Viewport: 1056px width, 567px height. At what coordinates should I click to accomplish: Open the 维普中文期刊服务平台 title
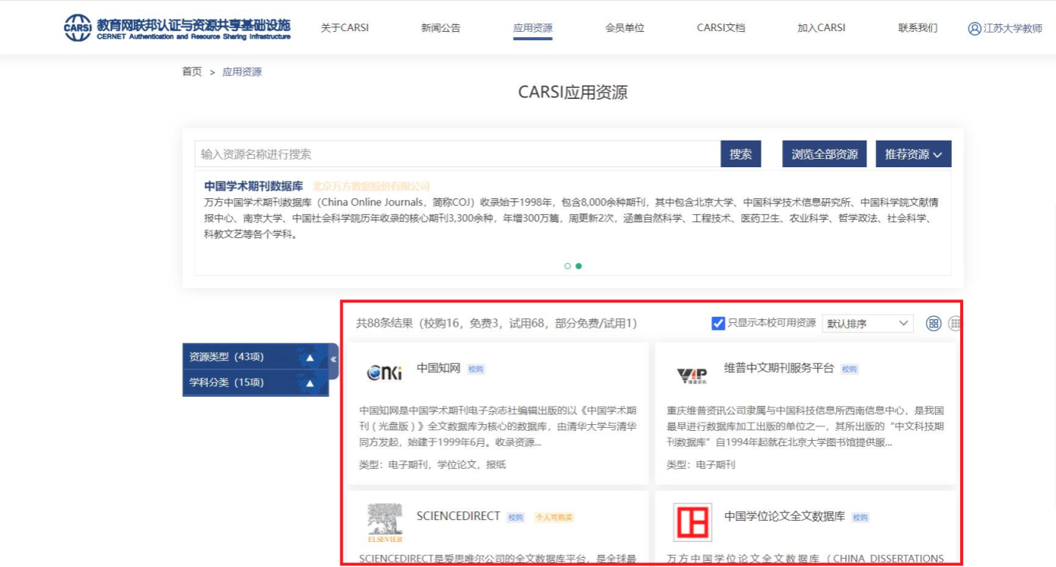pos(779,369)
